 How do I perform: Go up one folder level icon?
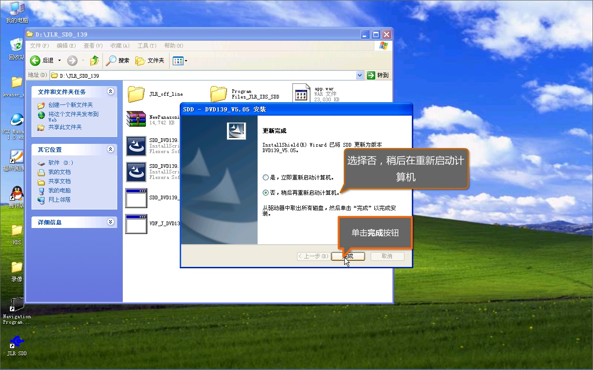click(x=95, y=61)
